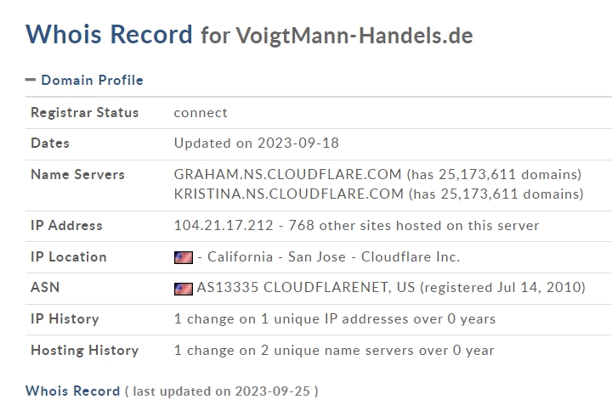Click the US flag in IP Location row
The height and width of the screenshot is (405, 612).
click(183, 257)
